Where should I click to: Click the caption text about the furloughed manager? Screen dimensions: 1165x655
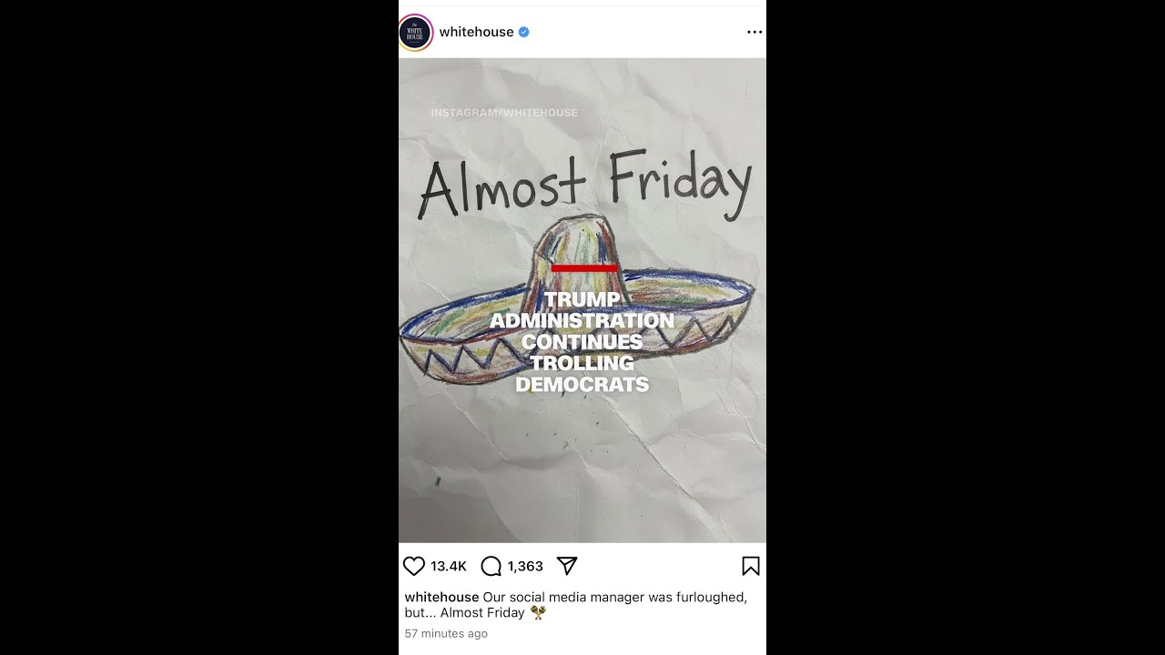[x=576, y=605]
